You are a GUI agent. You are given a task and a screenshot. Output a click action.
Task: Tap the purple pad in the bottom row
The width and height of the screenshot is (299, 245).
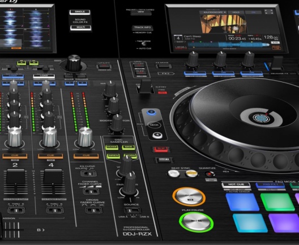click(x=284, y=223)
